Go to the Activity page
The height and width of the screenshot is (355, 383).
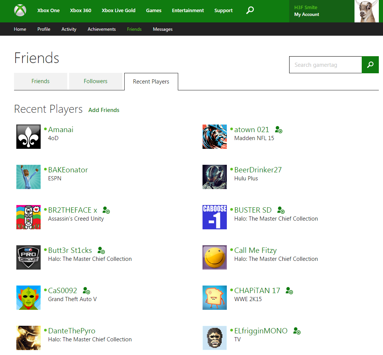tap(69, 29)
